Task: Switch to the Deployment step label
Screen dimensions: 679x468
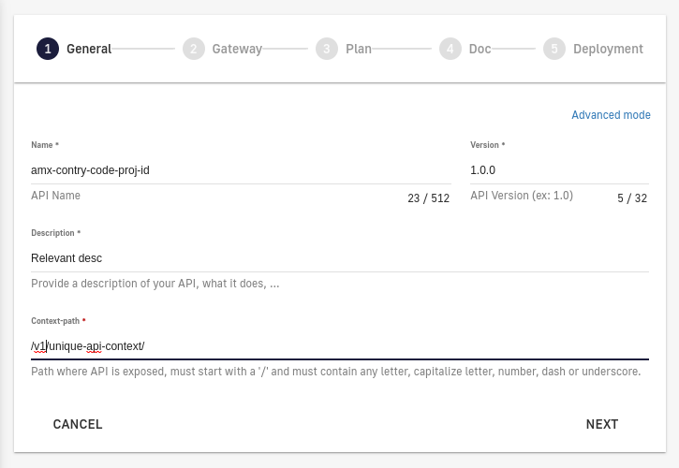Action: click(x=608, y=49)
